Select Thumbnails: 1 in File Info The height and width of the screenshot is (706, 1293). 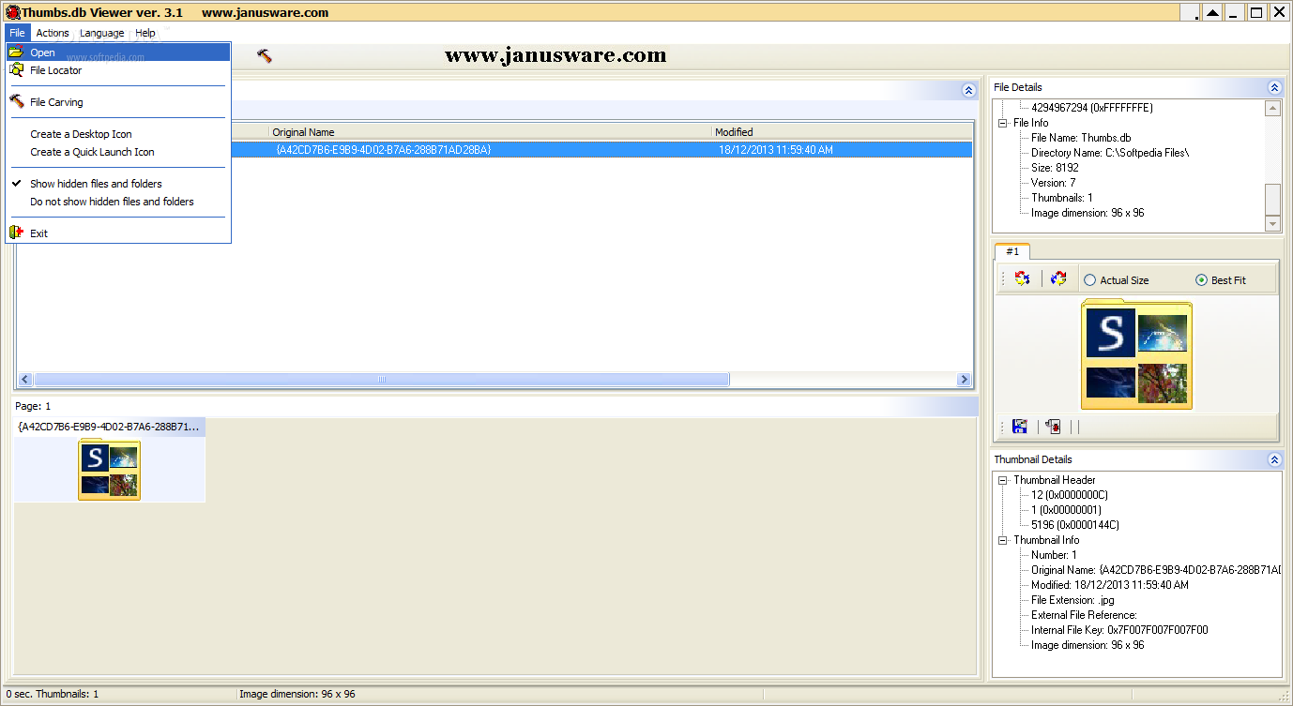pos(1062,198)
